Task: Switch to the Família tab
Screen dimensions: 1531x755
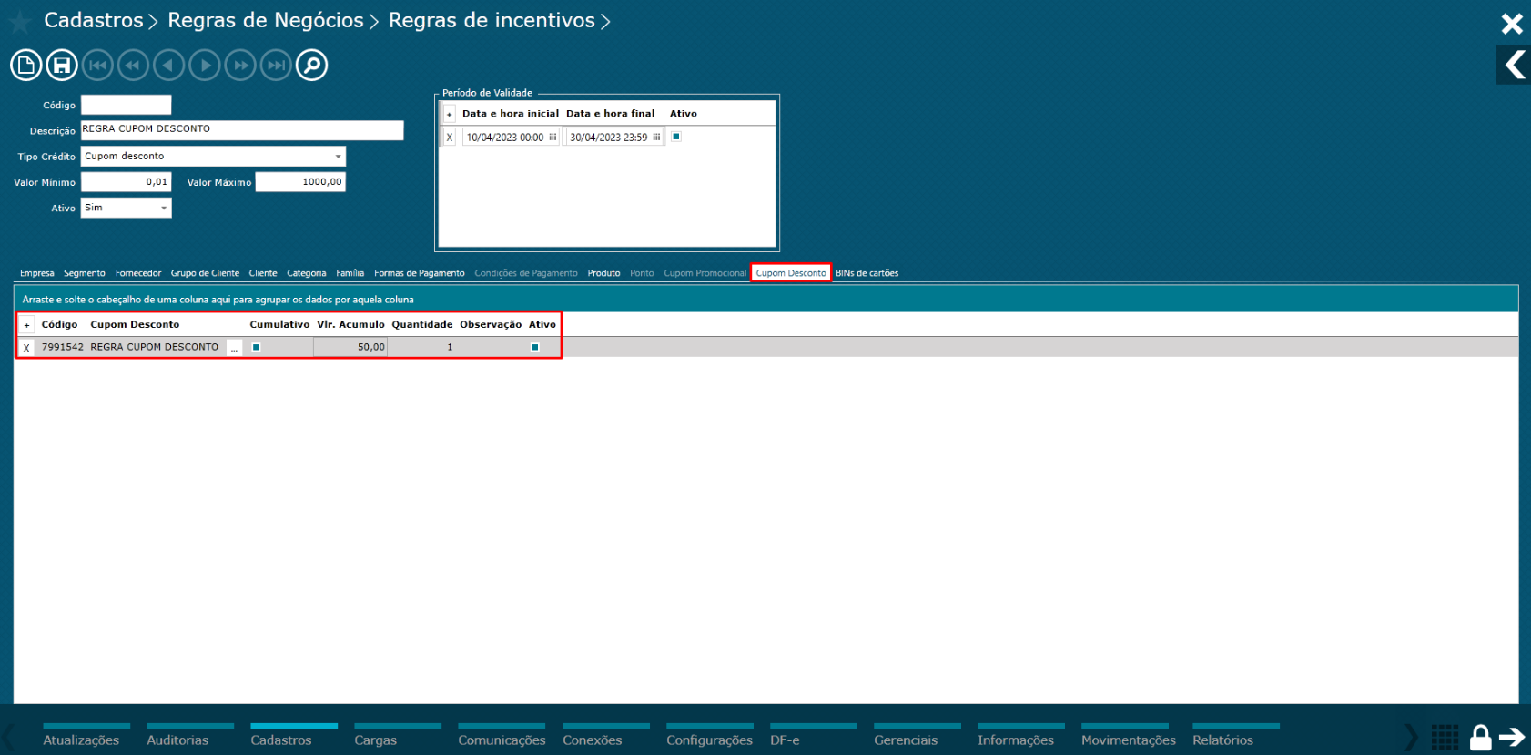Action: pyautogui.click(x=350, y=273)
